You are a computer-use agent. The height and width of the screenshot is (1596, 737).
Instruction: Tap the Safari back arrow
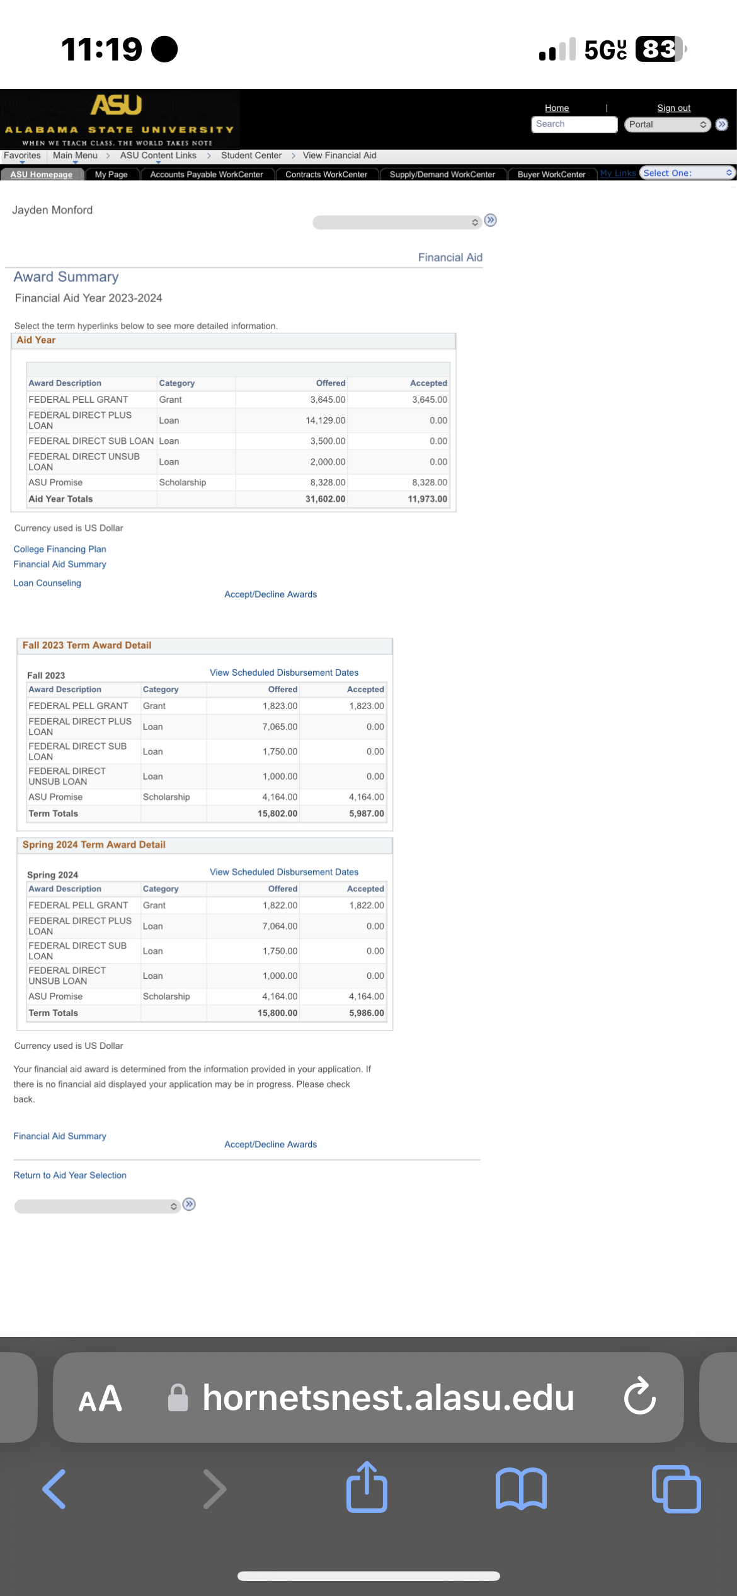[55, 1489]
